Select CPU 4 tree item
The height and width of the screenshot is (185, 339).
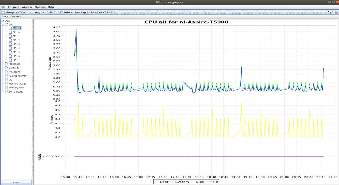click(16, 48)
